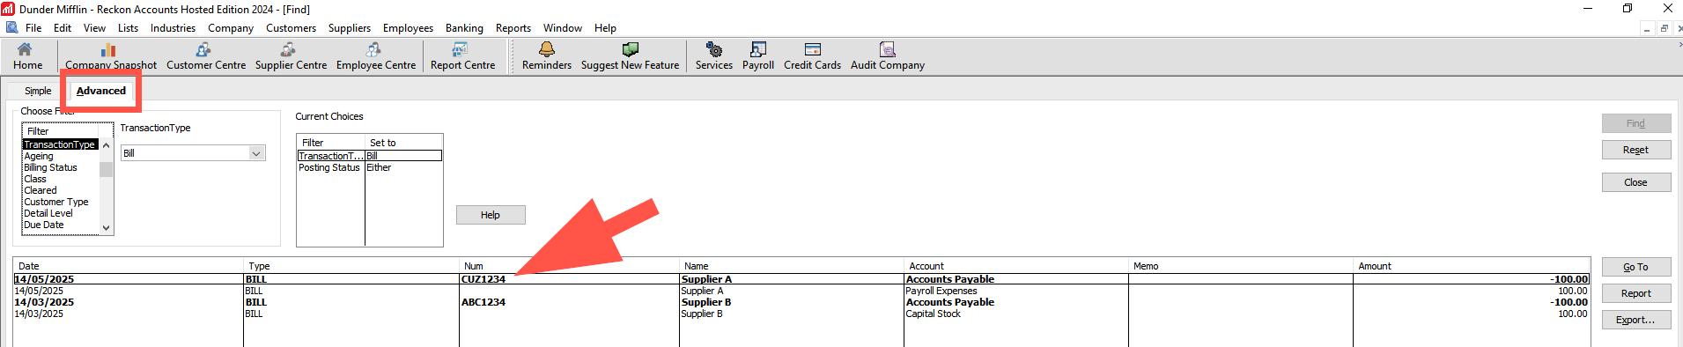The height and width of the screenshot is (347, 1683).
Task: Open the Employee Centre
Action: click(376, 56)
